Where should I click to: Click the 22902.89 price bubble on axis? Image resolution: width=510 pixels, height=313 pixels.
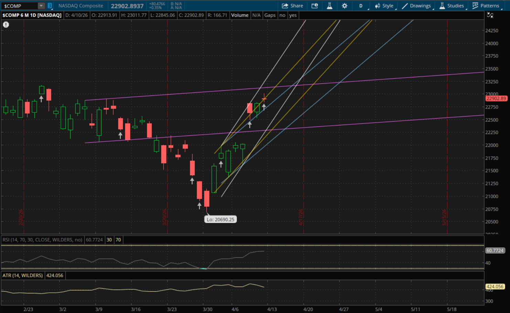(x=496, y=99)
